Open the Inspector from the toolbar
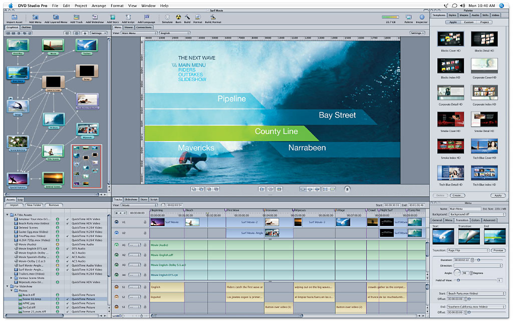513x321 pixels. click(x=421, y=17)
